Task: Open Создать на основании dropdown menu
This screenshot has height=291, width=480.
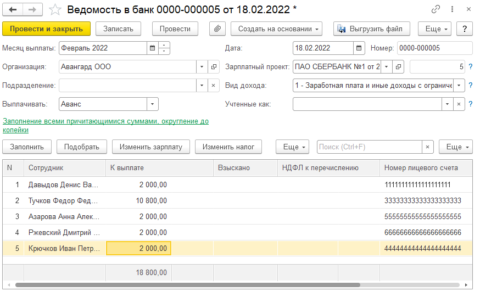Action: point(276,29)
